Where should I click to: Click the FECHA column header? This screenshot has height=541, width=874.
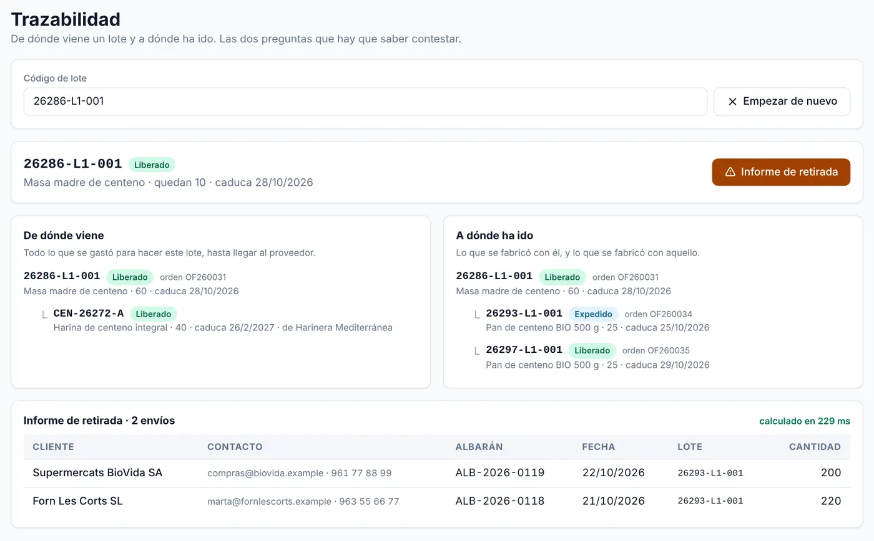point(598,447)
